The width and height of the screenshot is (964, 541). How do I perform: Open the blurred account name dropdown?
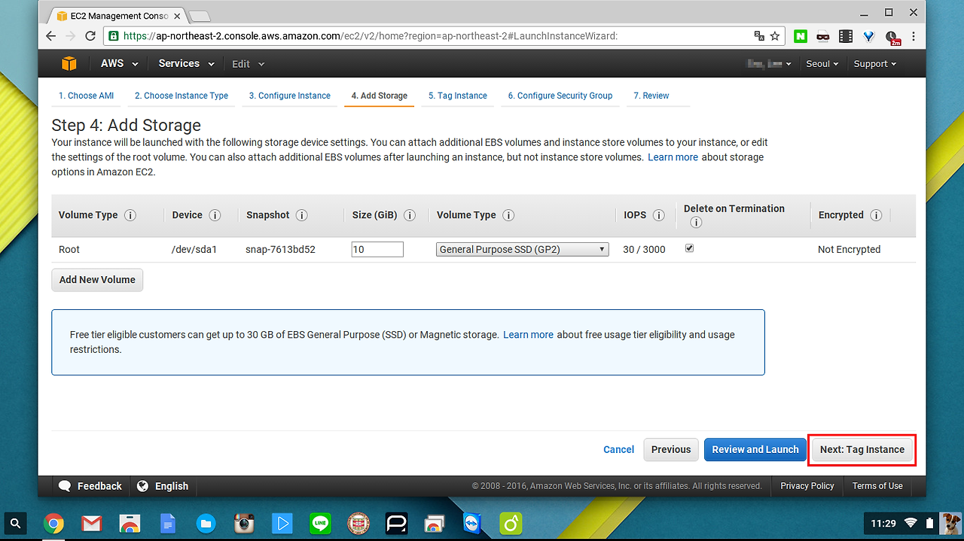[768, 64]
